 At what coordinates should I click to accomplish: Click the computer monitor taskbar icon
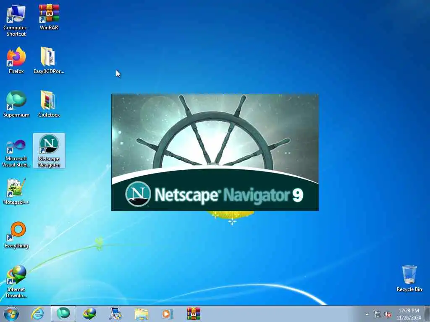pyautogui.click(x=115, y=314)
